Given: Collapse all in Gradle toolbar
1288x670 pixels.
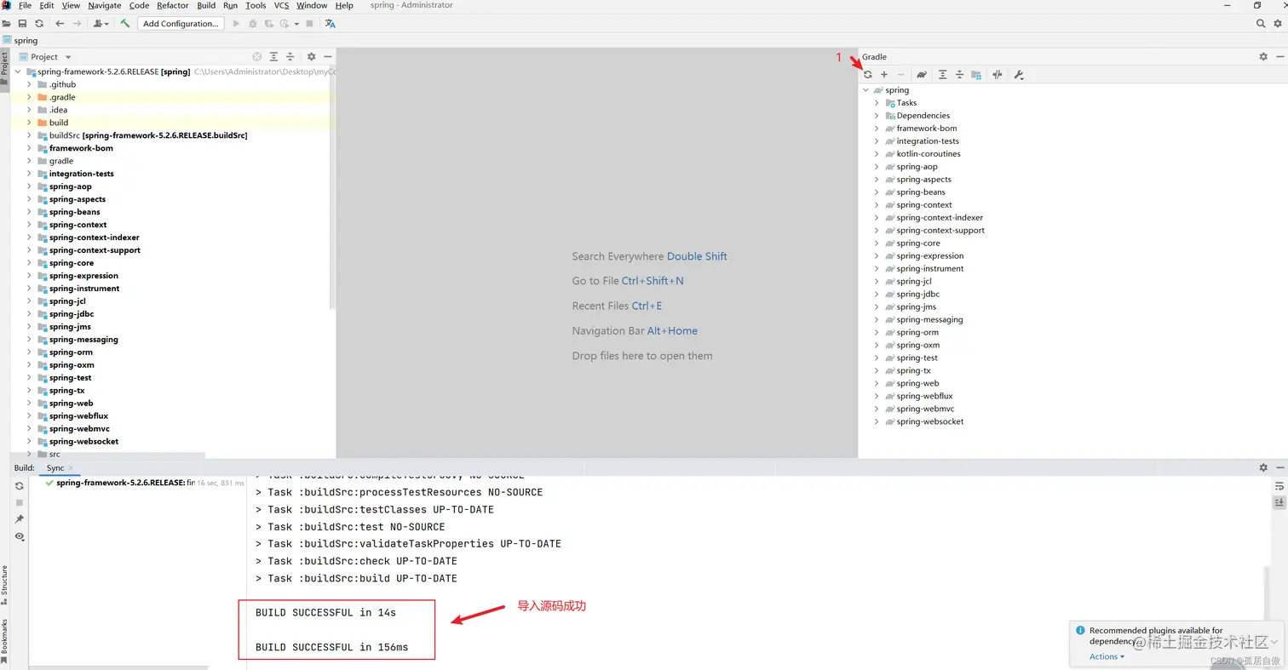Looking at the screenshot, I should [959, 75].
